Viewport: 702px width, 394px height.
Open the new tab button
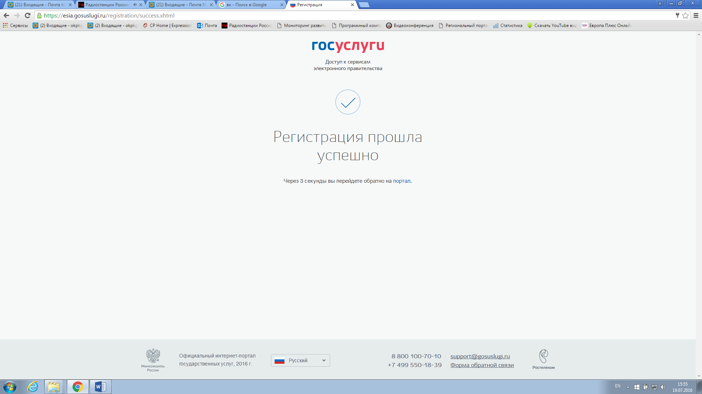364,5
